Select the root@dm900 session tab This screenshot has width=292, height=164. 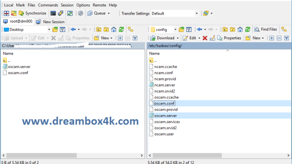(18, 22)
